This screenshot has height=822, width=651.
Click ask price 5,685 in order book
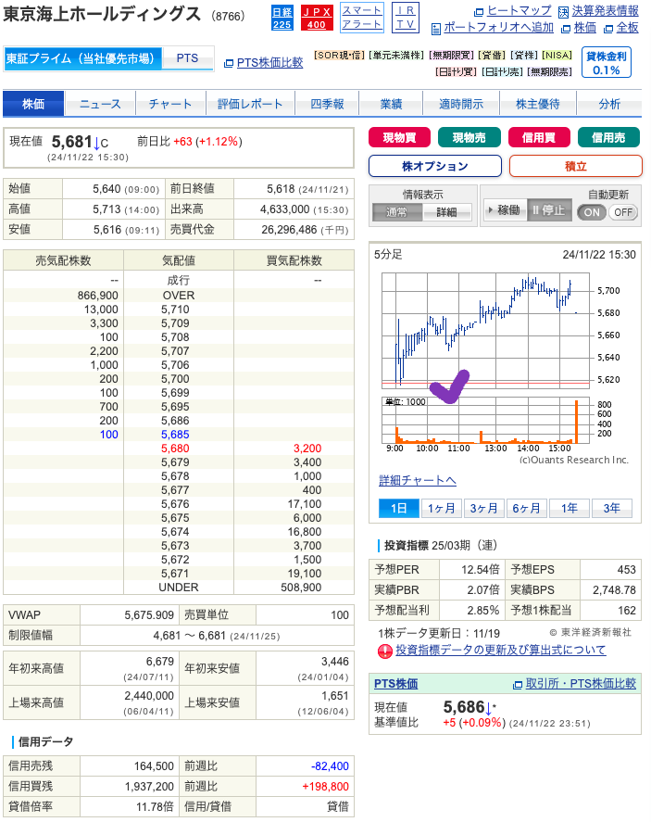tap(175, 435)
